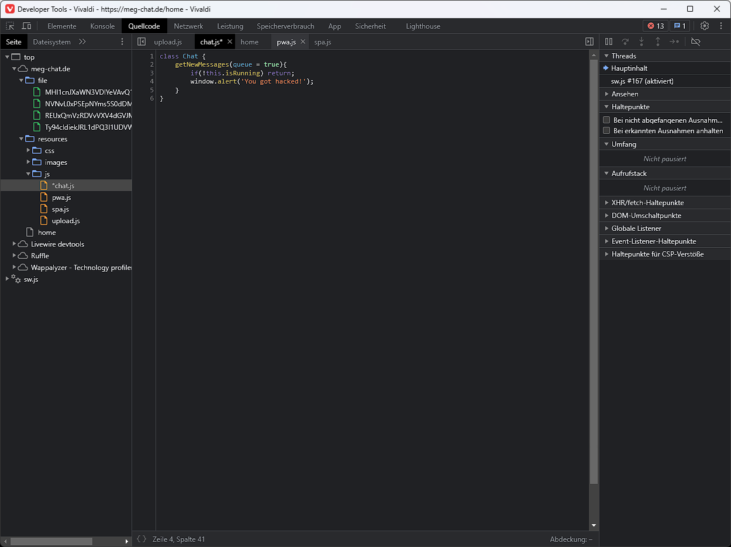
Task: Enable pause on caught exceptions checkbox
Action: 606,131
